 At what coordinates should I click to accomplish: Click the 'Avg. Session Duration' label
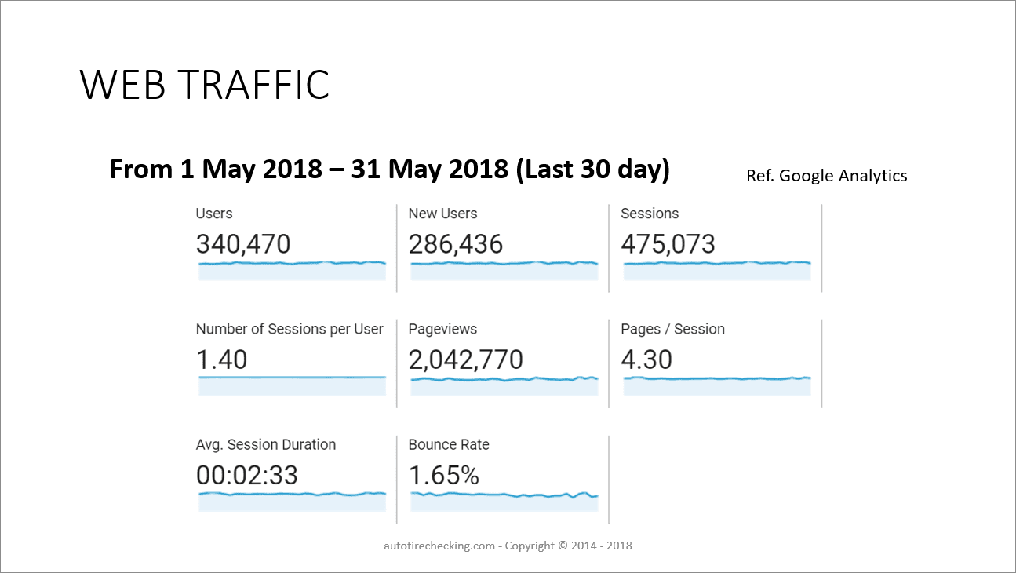click(266, 444)
